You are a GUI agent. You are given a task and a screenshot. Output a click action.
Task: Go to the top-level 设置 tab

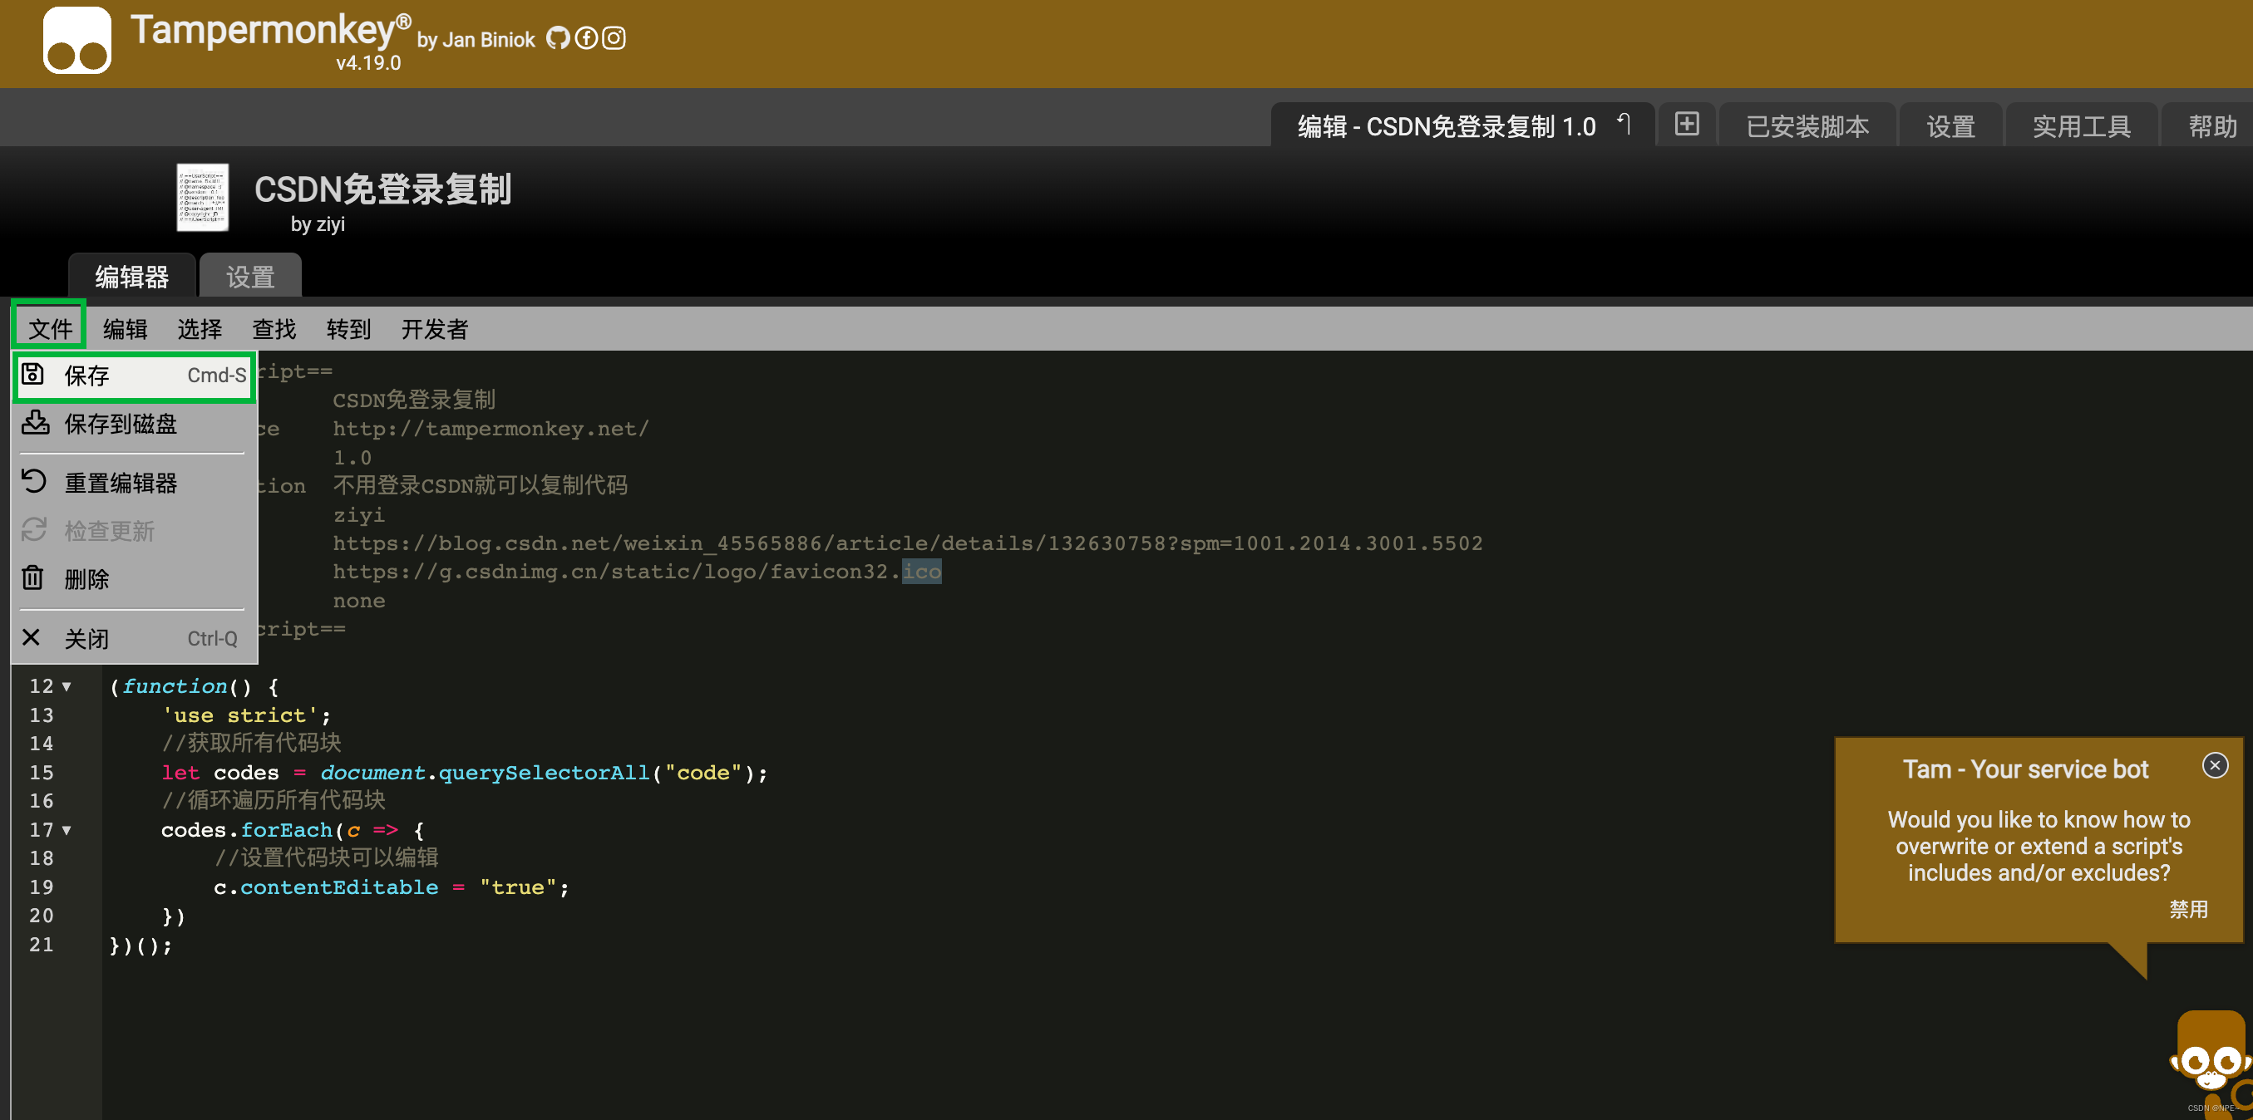coord(1950,126)
